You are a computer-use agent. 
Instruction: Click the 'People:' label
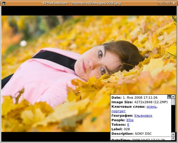[x=118, y=120]
